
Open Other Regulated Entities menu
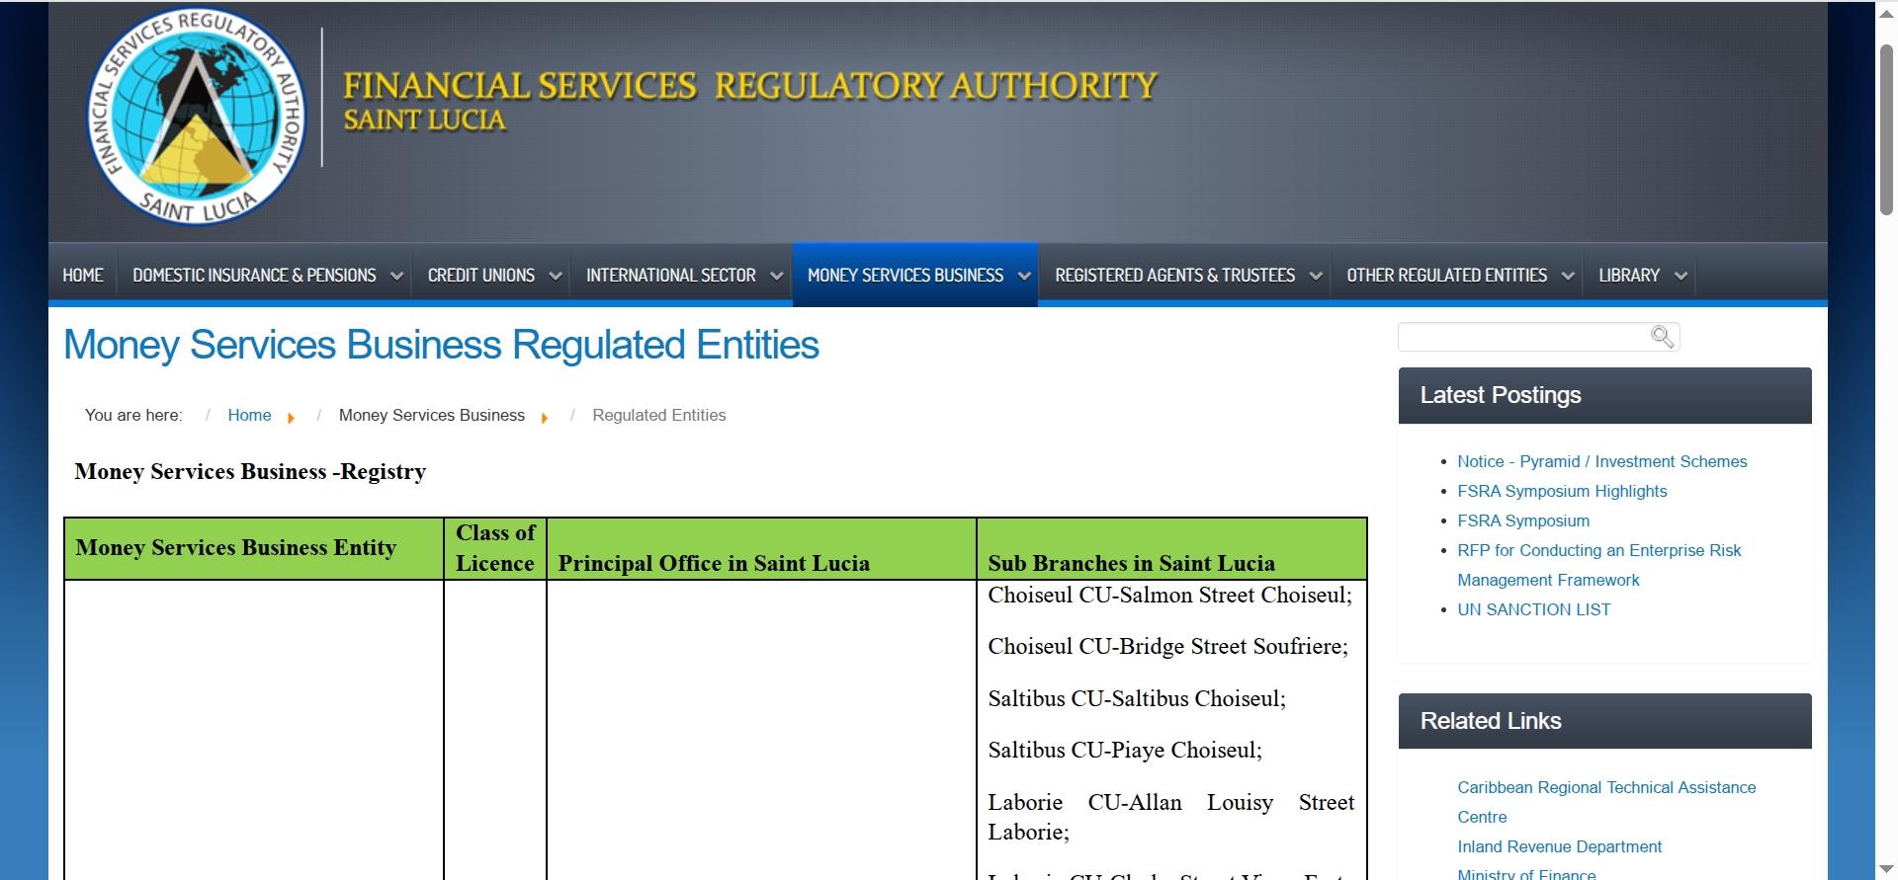tap(1447, 276)
